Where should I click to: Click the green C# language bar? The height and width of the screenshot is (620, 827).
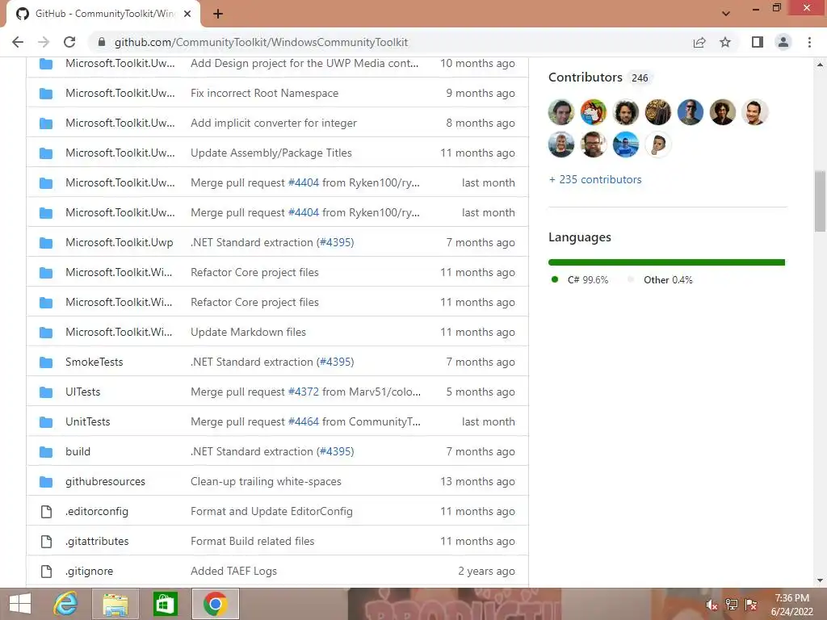666,262
